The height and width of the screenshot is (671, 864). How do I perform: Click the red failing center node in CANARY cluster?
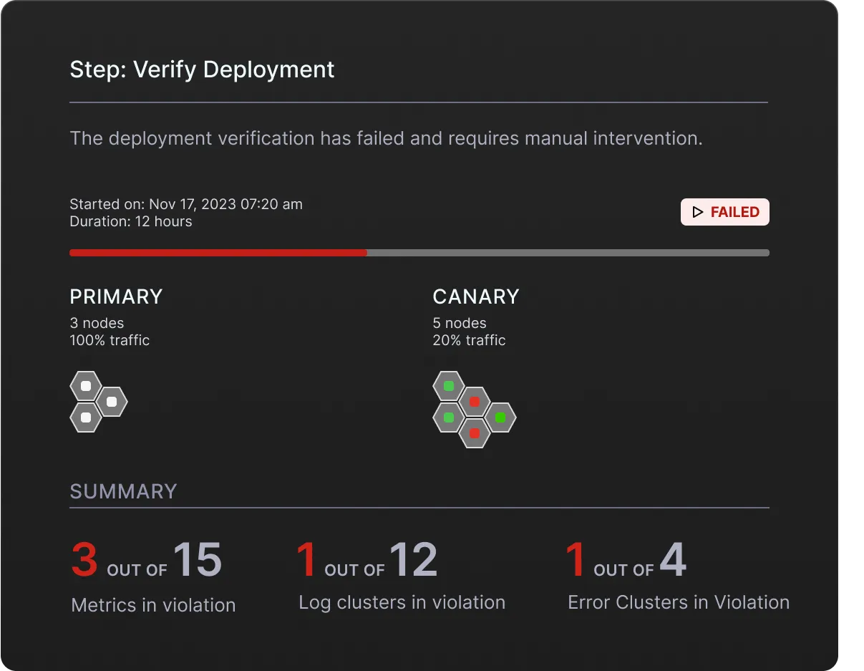(474, 402)
